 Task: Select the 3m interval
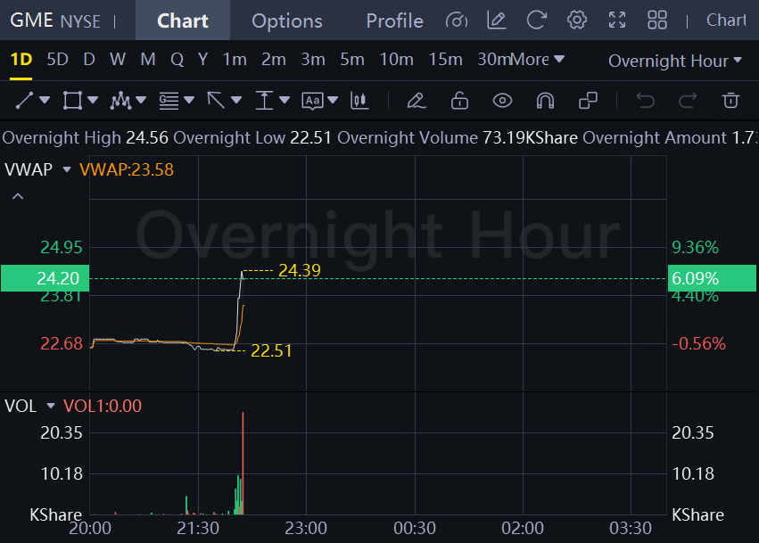[x=313, y=60]
